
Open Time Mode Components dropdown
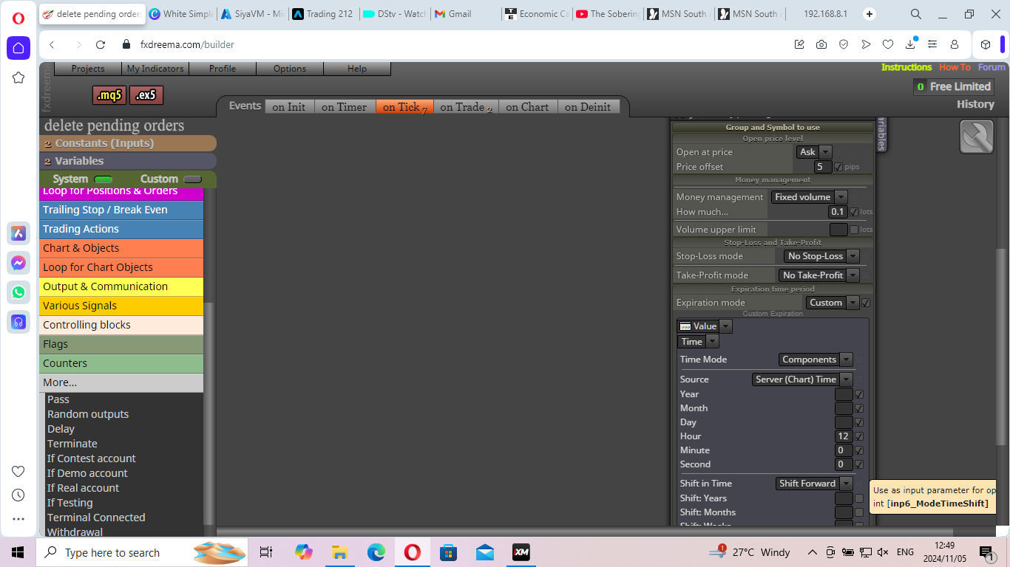[x=816, y=360]
